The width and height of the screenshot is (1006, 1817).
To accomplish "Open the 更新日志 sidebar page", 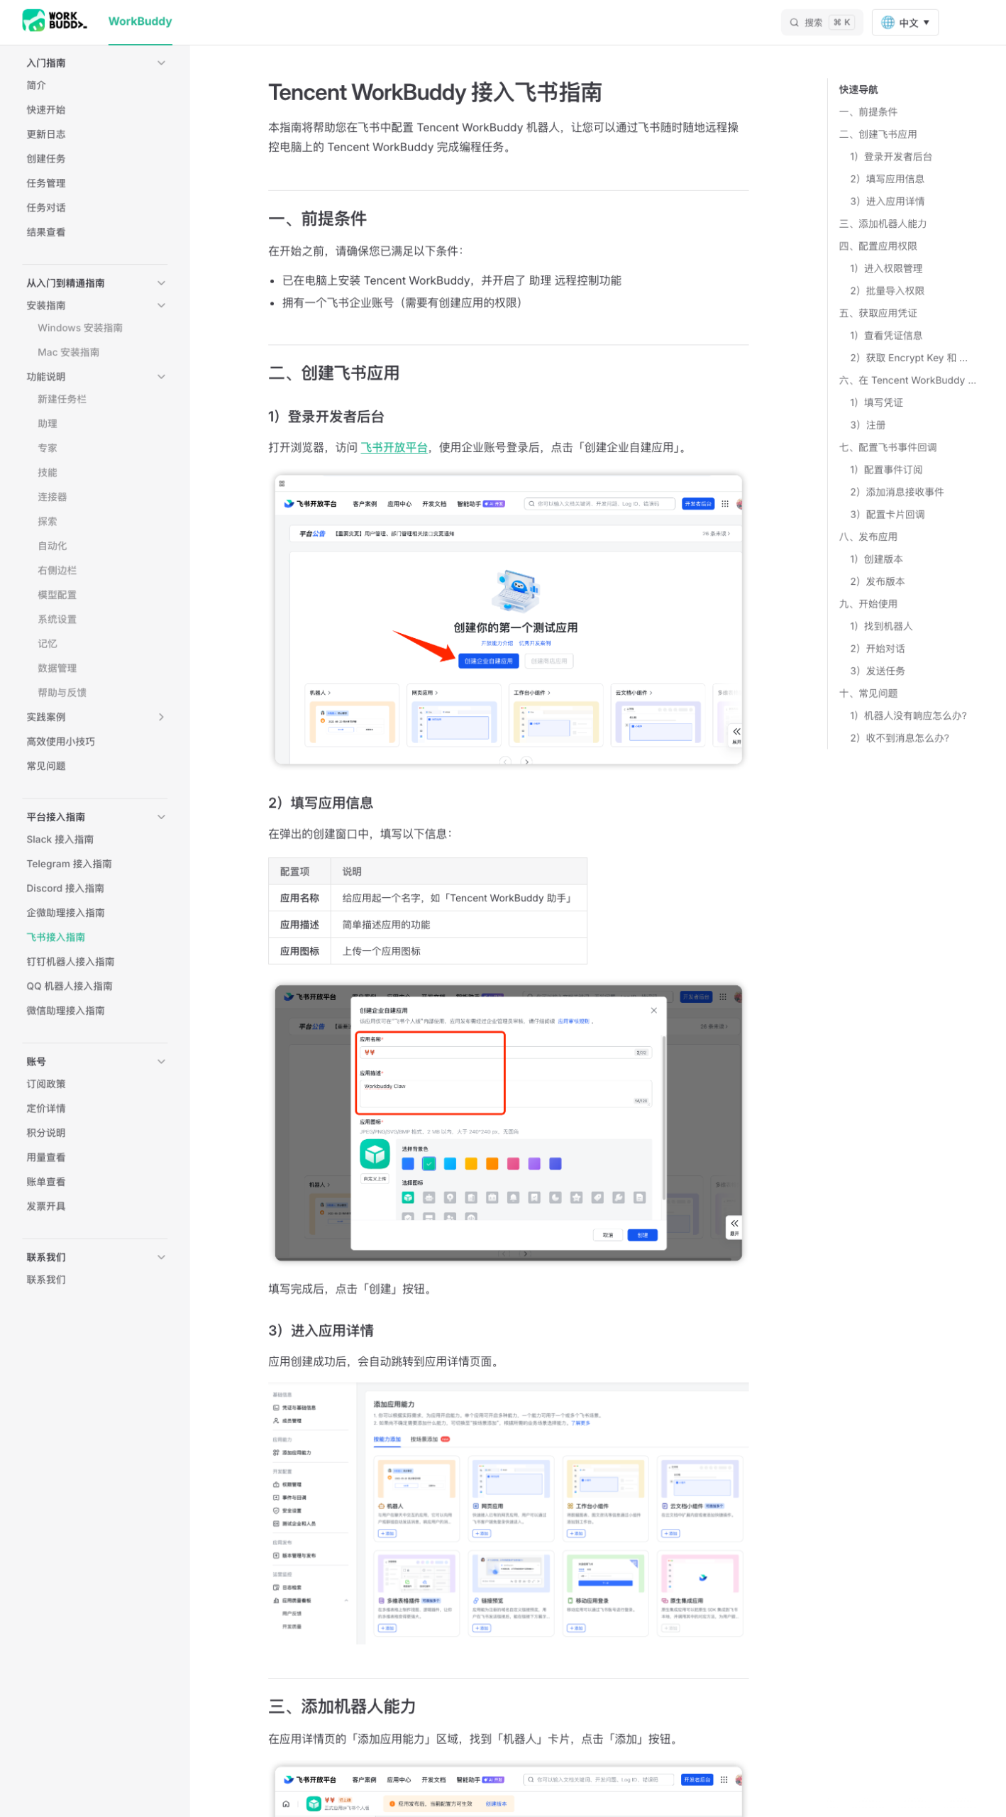I will coord(46,134).
